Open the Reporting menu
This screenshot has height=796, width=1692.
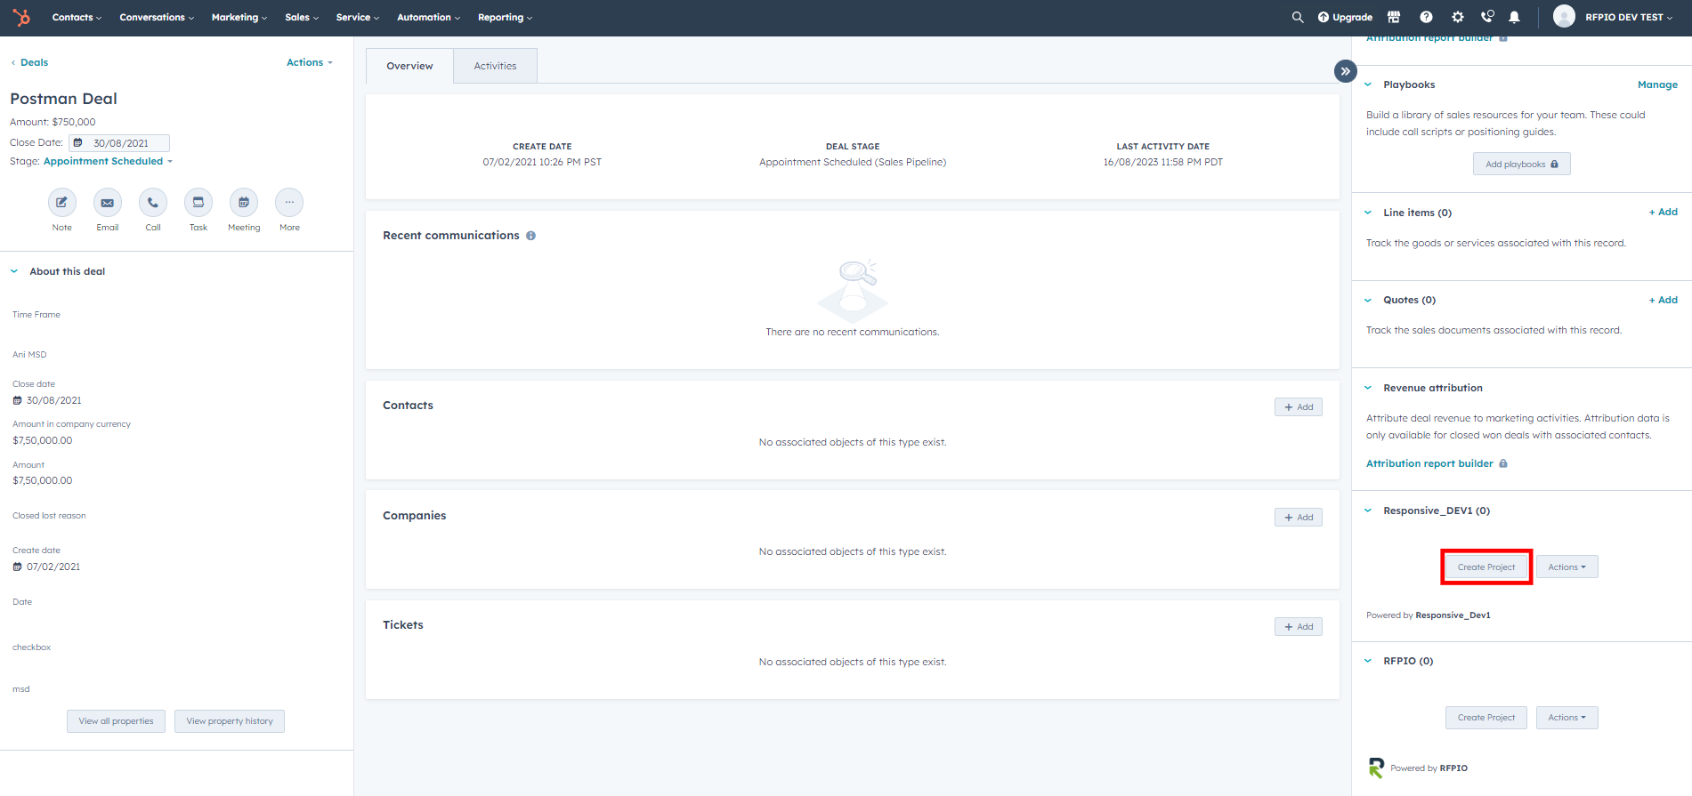click(505, 17)
